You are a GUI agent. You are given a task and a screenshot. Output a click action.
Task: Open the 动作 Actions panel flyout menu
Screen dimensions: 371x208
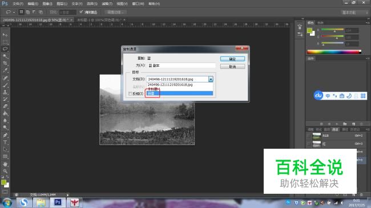click(368, 58)
